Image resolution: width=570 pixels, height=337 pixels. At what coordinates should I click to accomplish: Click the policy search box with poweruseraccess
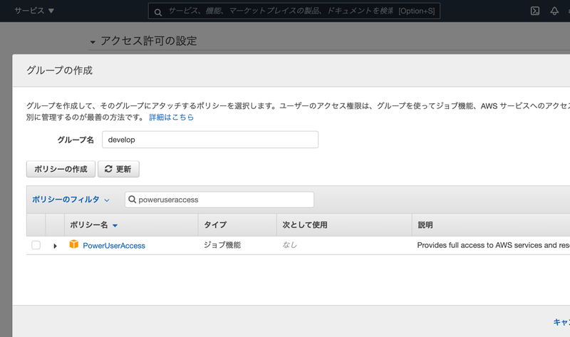219,199
